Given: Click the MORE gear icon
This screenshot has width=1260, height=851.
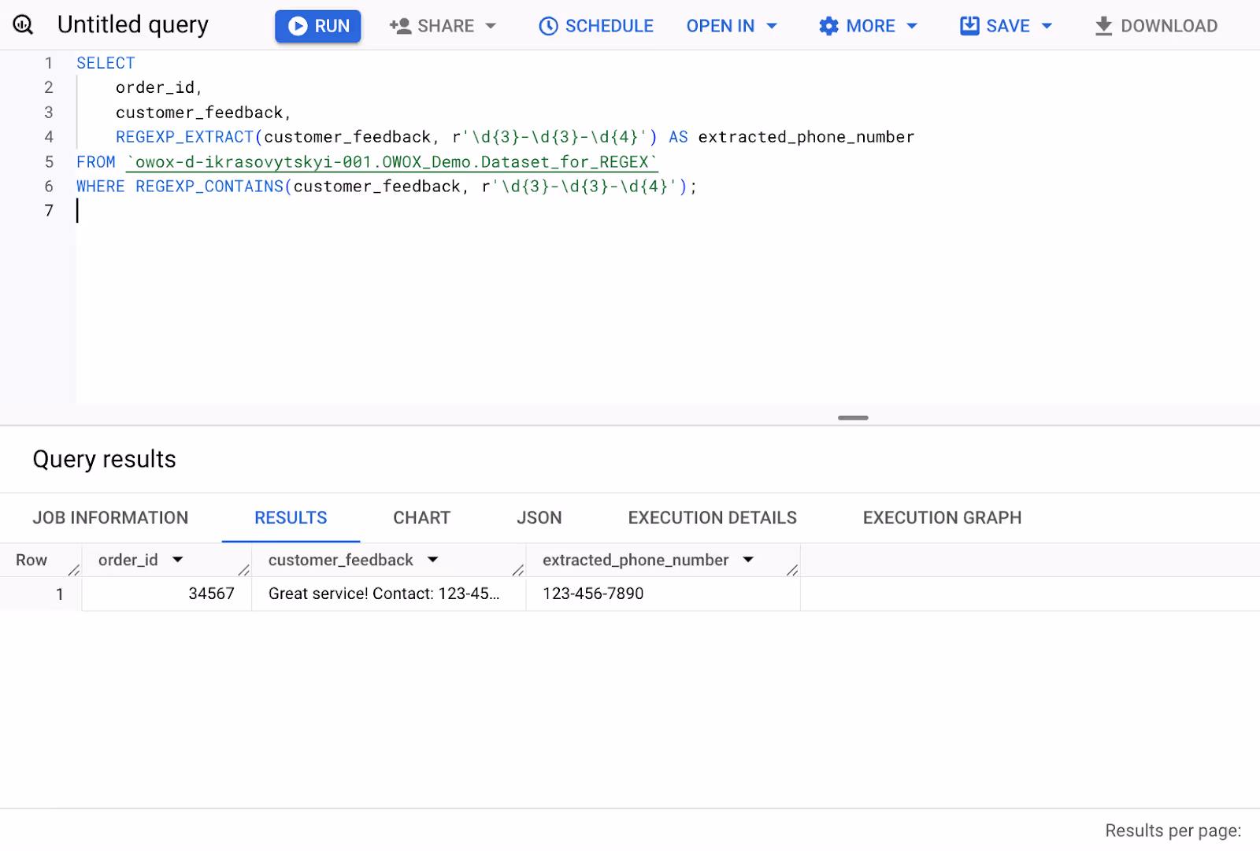Looking at the screenshot, I should (x=828, y=26).
